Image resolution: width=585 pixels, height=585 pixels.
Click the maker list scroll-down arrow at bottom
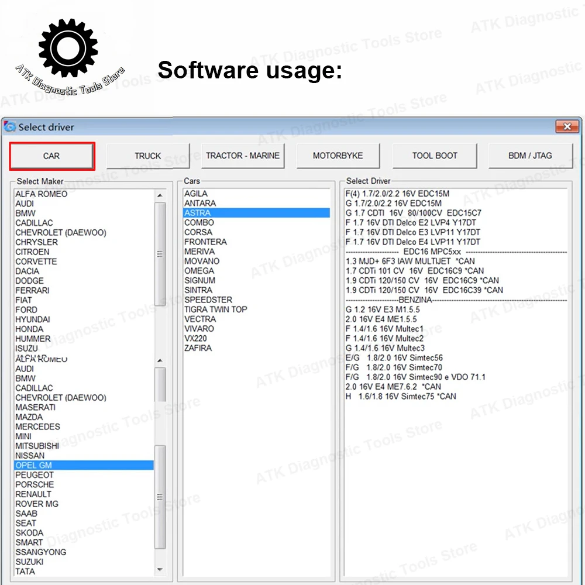click(x=160, y=570)
